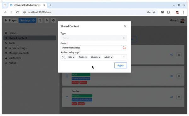Open Tools in the sidebar
This screenshot has height=116, width=189.
pos(30,43)
